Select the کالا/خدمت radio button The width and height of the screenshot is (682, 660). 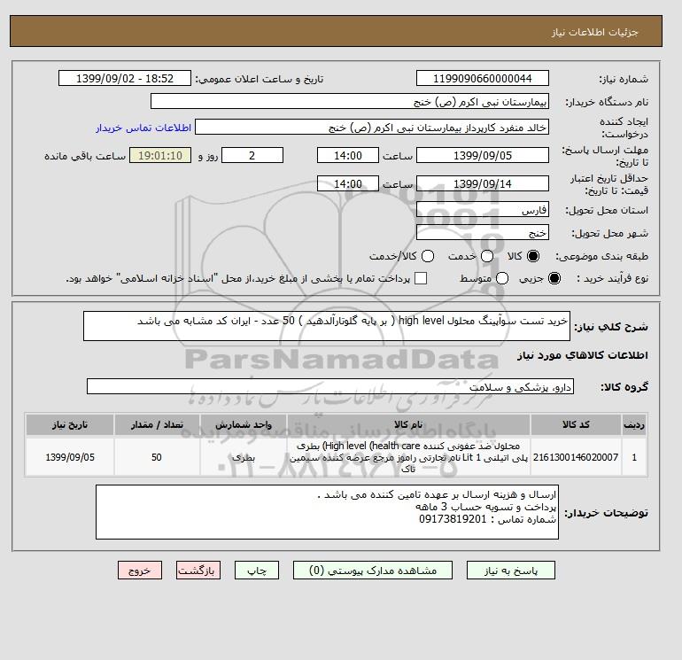coord(428,256)
